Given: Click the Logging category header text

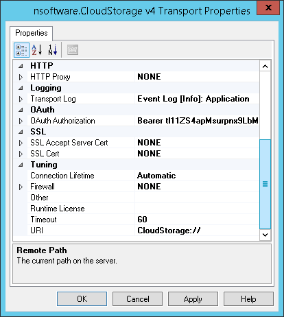Looking at the screenshot, I should coord(46,88).
